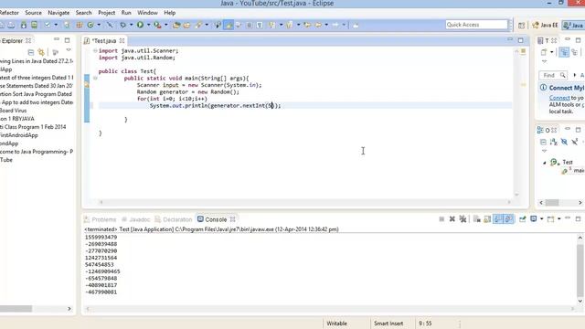The height and width of the screenshot is (329, 585).
Task: Click the Open Type toolbar icon
Action: (x=176, y=25)
